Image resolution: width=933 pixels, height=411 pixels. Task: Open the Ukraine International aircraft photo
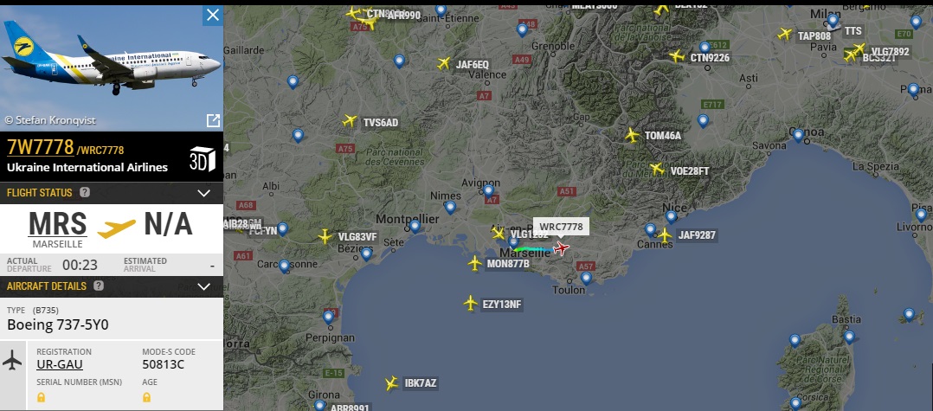click(112, 66)
